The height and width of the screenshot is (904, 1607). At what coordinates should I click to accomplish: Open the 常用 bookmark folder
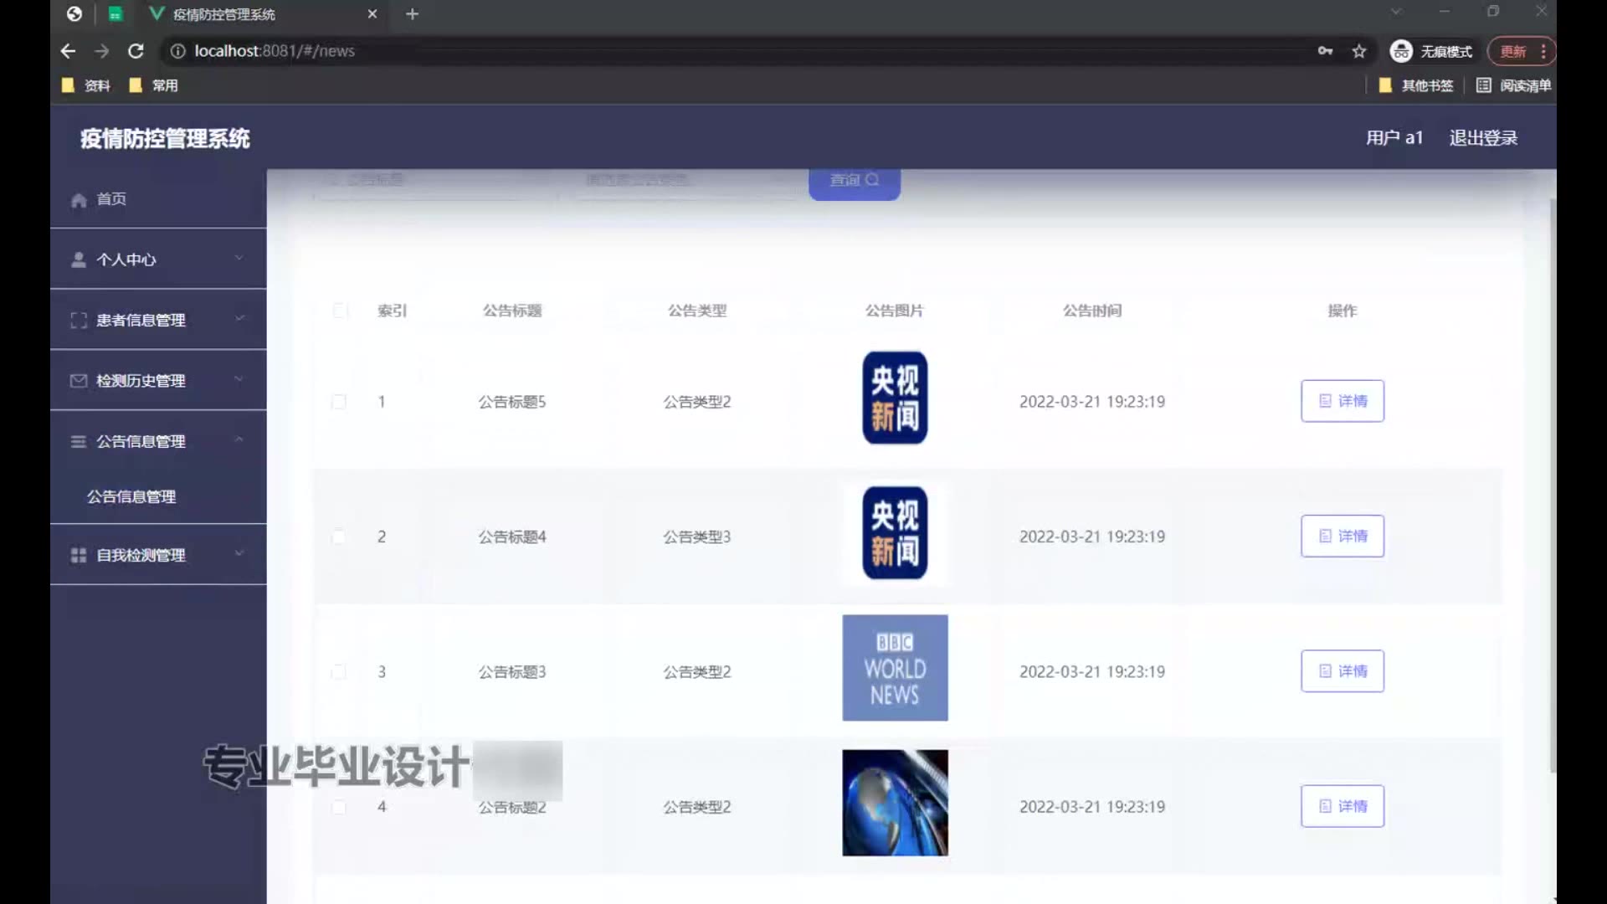pyautogui.click(x=154, y=85)
